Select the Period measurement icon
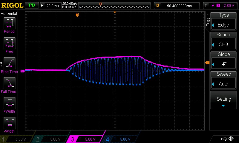The width and height of the screenshot is (239, 143). point(9,23)
